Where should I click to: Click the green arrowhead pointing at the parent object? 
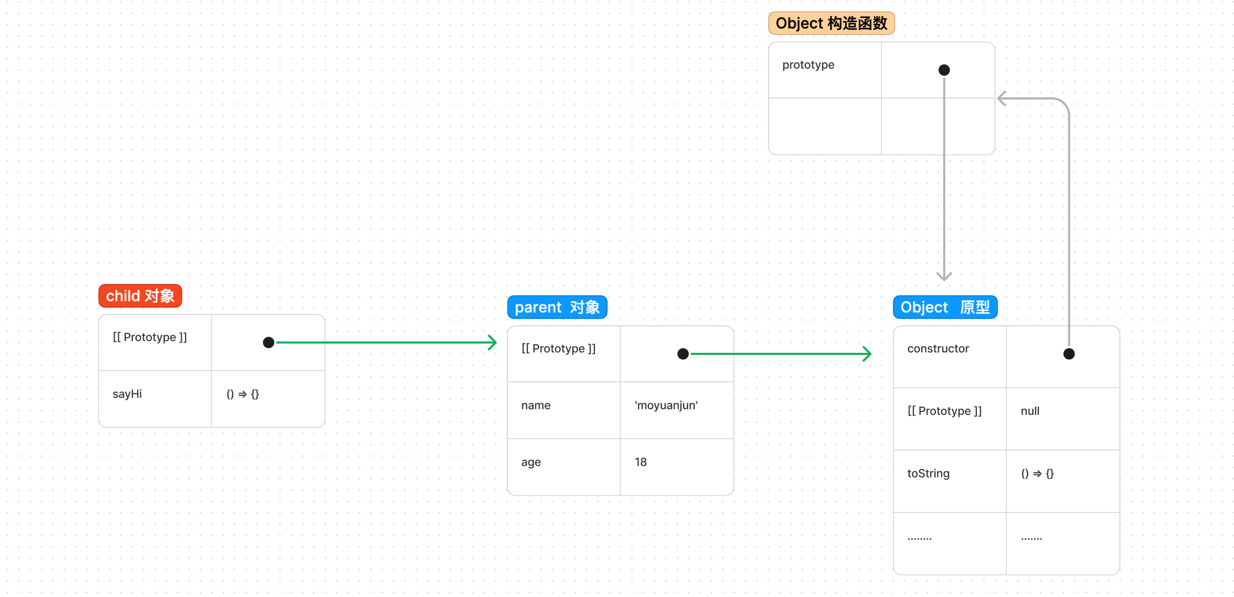tap(492, 343)
